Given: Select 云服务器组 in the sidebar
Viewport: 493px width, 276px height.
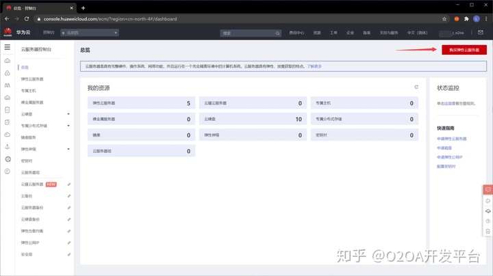Looking at the screenshot, I should [x=30, y=172].
